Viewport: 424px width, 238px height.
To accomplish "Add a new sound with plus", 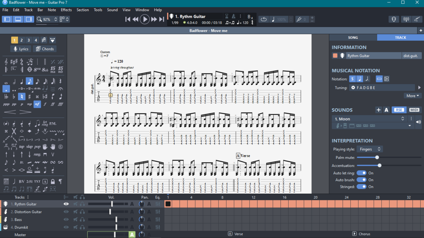I will [x=378, y=110].
